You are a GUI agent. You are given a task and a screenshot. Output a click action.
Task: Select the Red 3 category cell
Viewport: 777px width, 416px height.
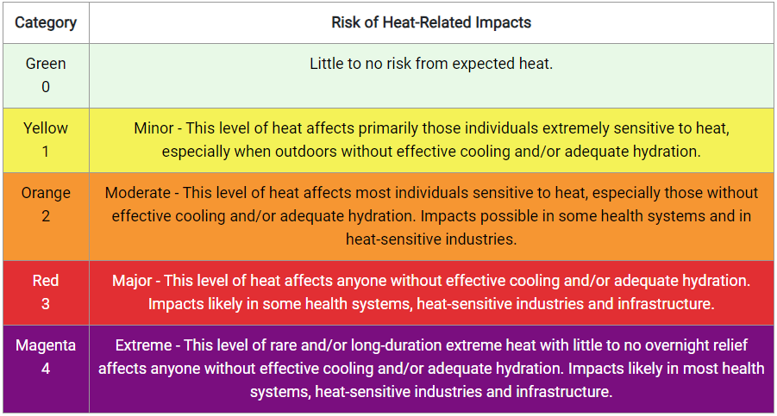[46, 292]
